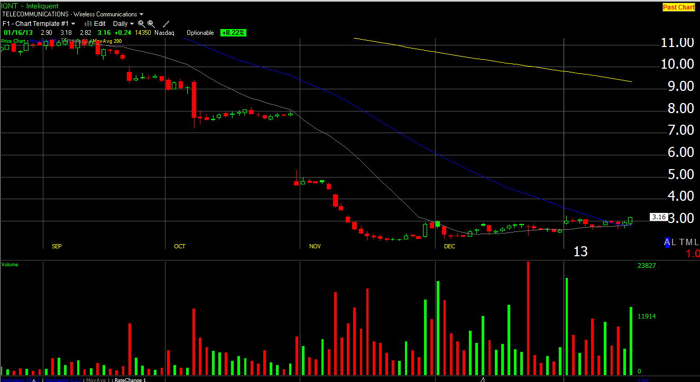
Task: Click the 11914 volume scale label
Action: (647, 316)
